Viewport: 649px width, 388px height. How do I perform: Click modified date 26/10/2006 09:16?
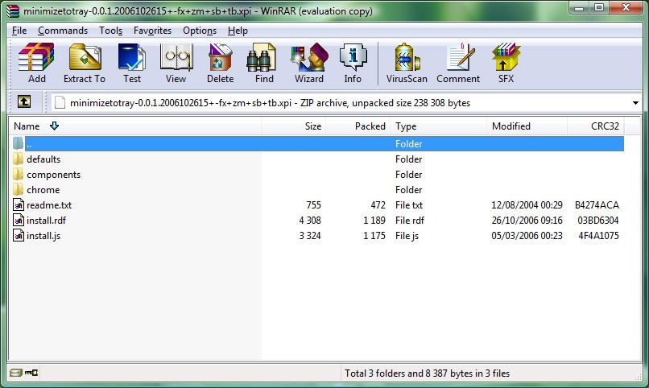pyautogui.click(x=527, y=221)
